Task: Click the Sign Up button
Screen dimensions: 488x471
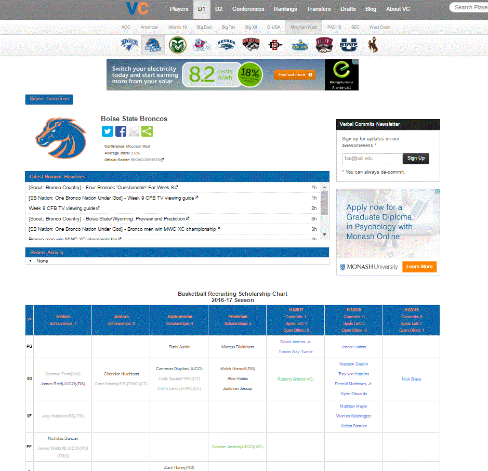Action: click(x=416, y=158)
